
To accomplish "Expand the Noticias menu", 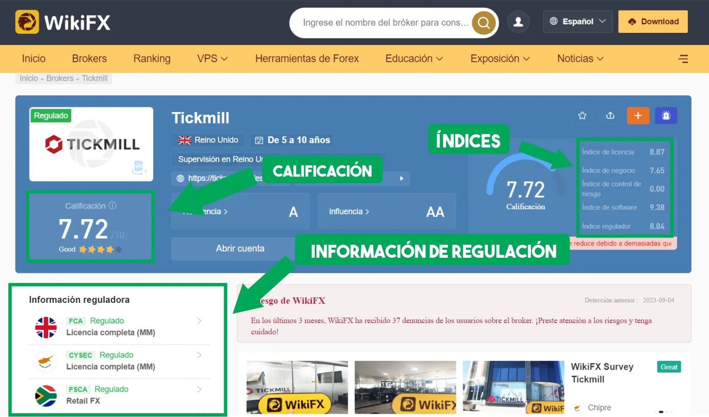I will [580, 59].
